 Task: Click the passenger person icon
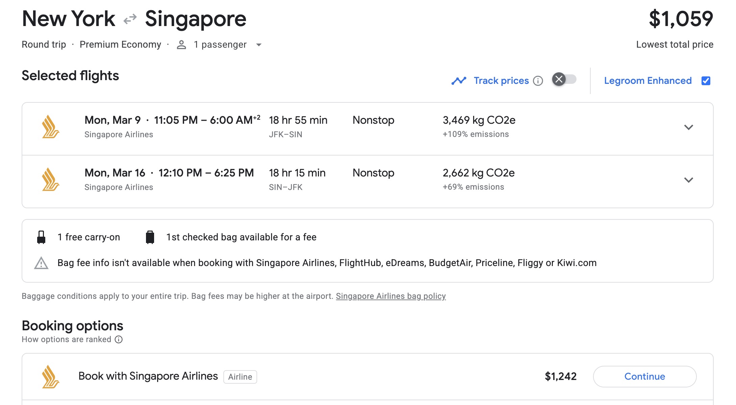[181, 44]
